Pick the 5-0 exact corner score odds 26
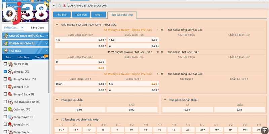The image size is (269, 134). pyautogui.click(x=202, y=129)
